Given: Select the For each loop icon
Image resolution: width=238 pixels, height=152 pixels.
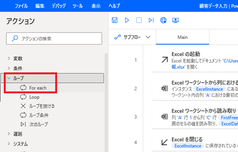Looking at the screenshot, I should pyautogui.click(x=23, y=88).
